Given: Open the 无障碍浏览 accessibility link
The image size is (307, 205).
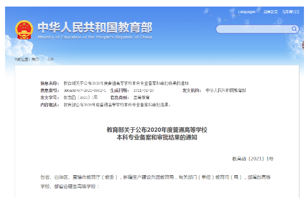Looking at the screenshot, I should click(292, 12).
